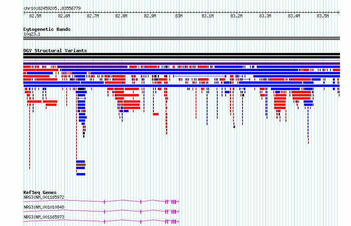Viewport: 351px width, 226px height.
Task: Click the 83.2M ruler label
Action: click(x=236, y=16)
